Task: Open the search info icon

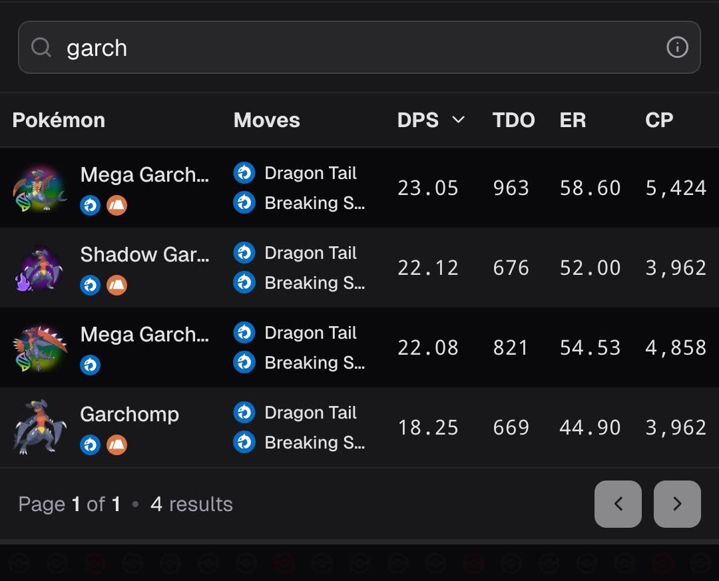Action: pos(677,47)
